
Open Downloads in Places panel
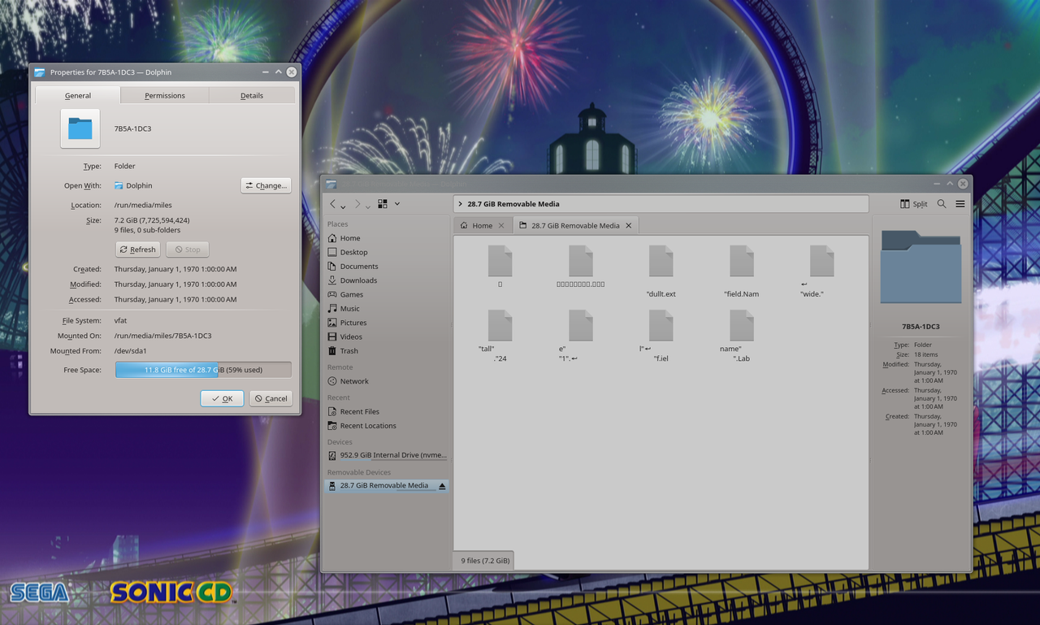pos(387,280)
